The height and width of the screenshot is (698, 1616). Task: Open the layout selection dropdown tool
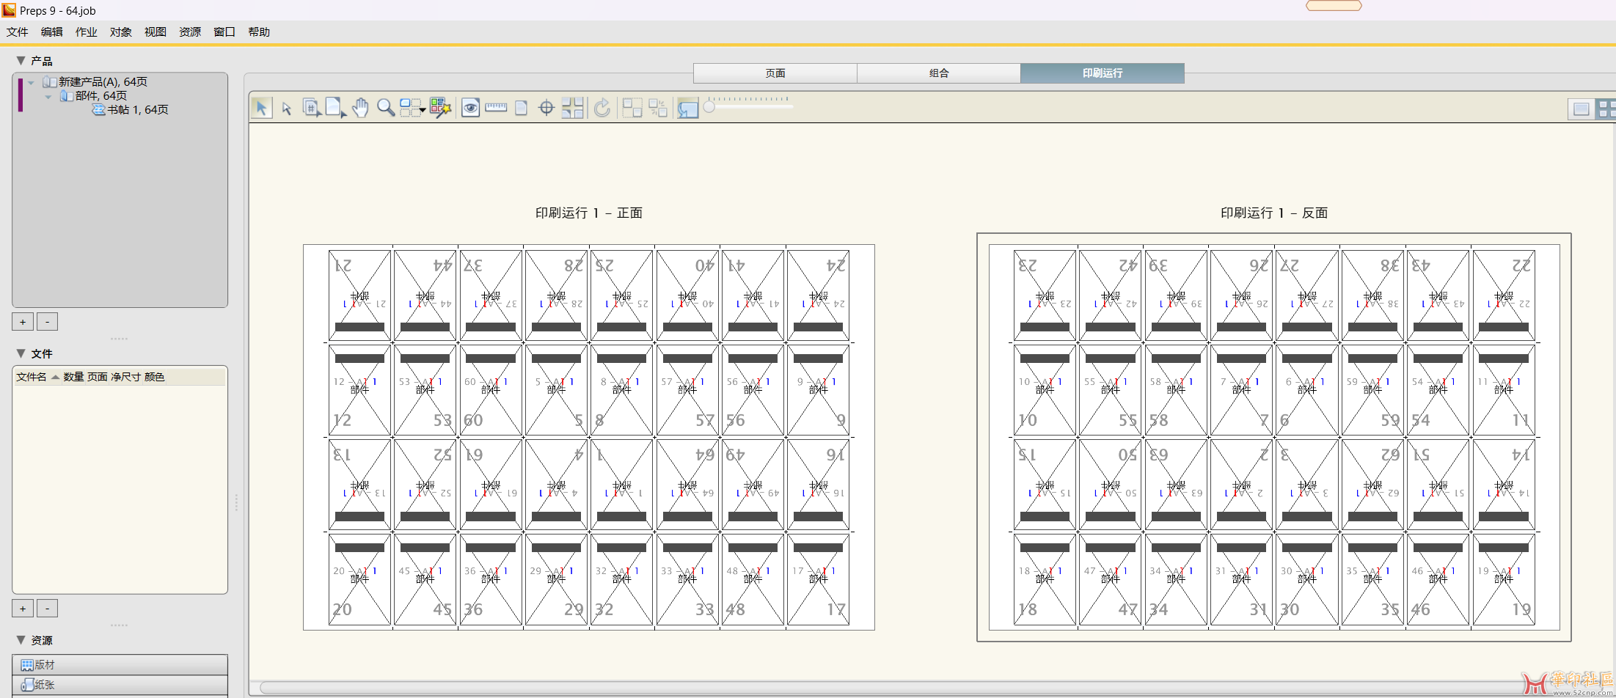point(412,108)
